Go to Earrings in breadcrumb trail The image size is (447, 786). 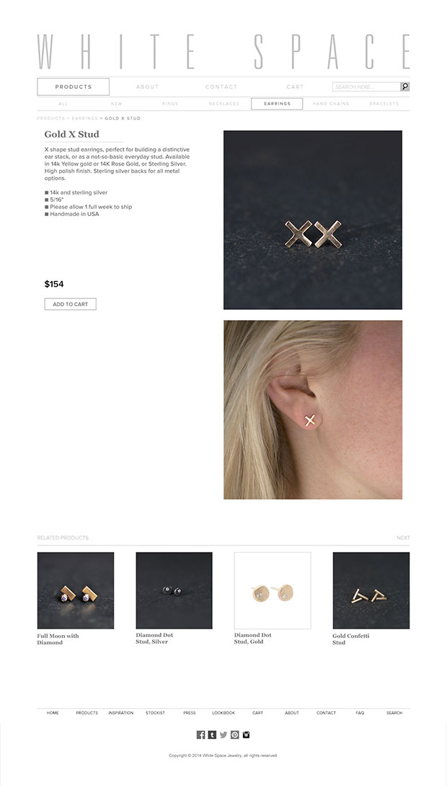point(84,118)
